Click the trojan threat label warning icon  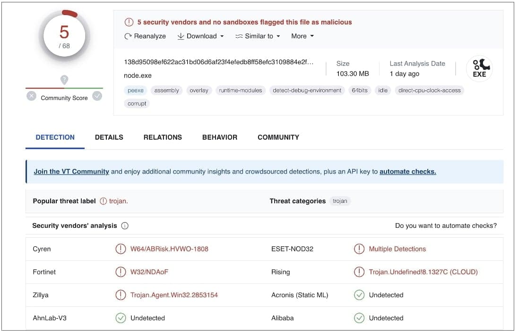104,201
